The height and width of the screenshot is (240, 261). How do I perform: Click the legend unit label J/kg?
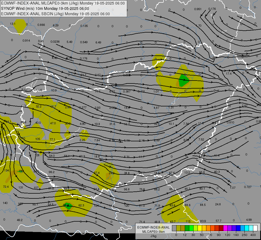coord(153,236)
